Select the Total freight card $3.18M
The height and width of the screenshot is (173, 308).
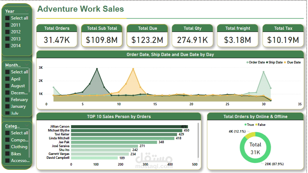pyautogui.click(x=238, y=40)
